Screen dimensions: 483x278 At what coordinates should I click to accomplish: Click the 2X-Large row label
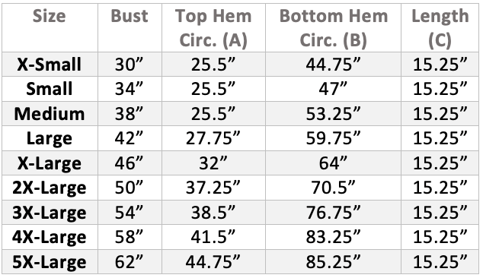point(50,188)
